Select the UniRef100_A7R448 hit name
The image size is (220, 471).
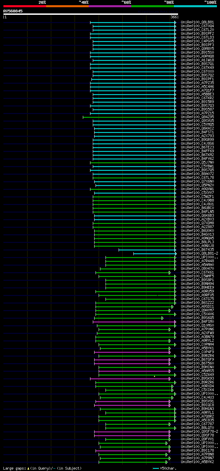click(197, 261)
